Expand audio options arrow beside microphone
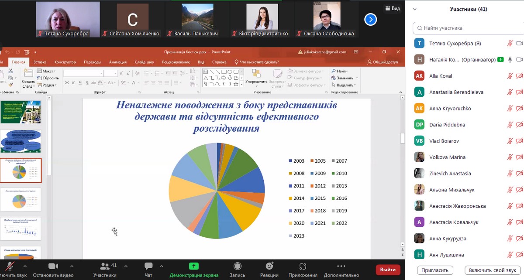The height and width of the screenshot is (280, 524). [25, 266]
